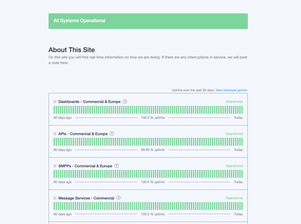The height and width of the screenshot is (224, 301).
Task: Click the last day bar in Message Services uptime
Action: point(242,206)
